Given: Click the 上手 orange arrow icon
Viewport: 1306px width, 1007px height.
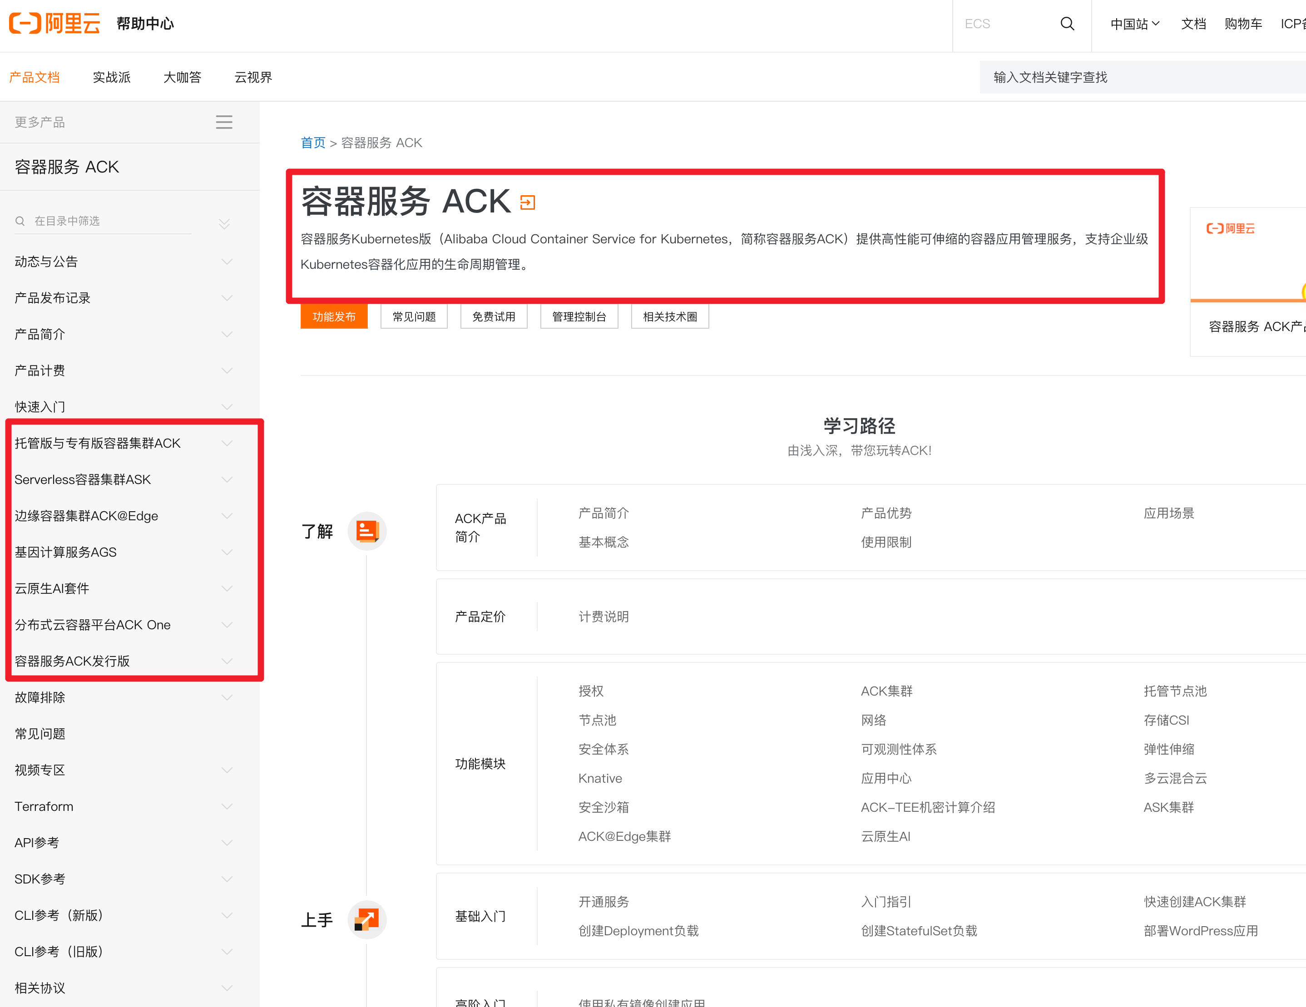Looking at the screenshot, I should pos(367,919).
